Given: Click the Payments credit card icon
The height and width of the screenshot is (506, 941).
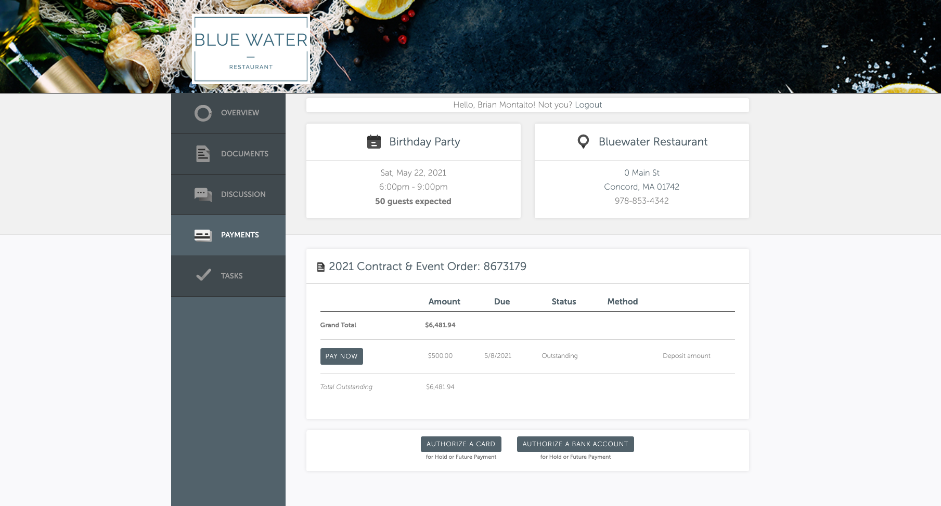Looking at the screenshot, I should (x=203, y=235).
